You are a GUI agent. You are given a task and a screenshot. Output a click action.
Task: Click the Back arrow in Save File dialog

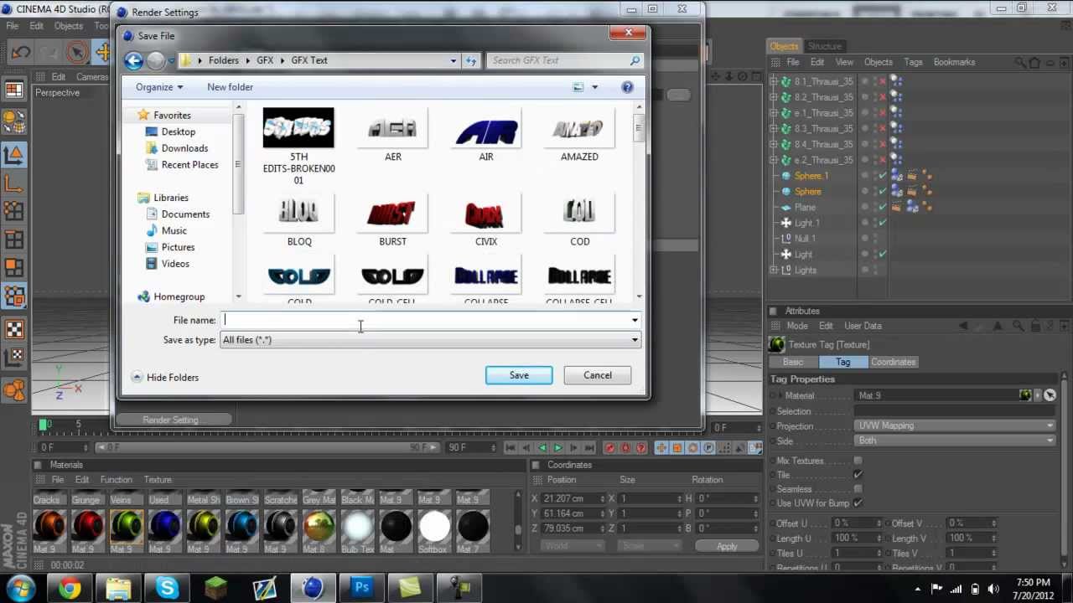click(133, 60)
